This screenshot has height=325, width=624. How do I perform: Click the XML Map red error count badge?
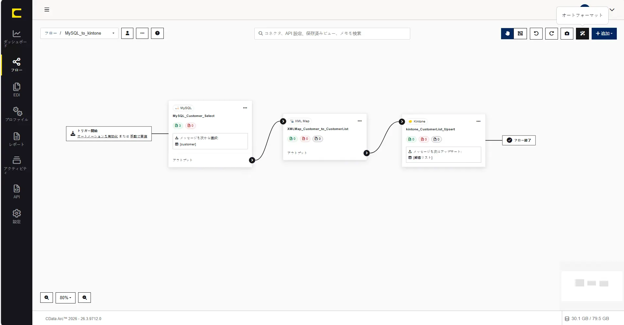coord(305,139)
